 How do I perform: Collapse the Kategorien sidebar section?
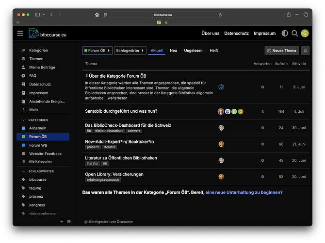click(38, 120)
